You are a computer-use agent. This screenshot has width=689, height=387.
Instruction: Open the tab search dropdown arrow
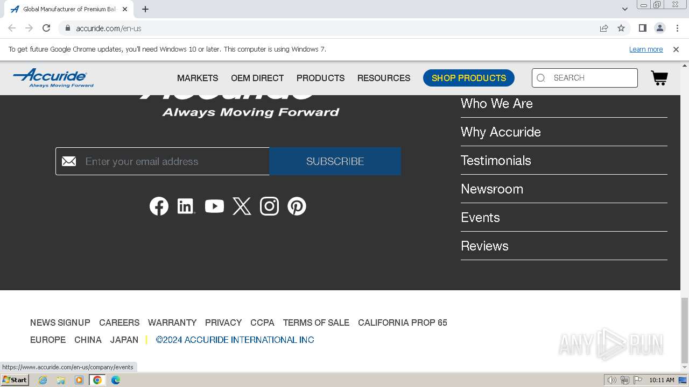[x=625, y=9]
